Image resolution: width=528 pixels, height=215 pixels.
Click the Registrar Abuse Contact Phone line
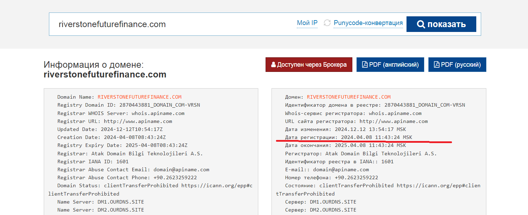click(127, 177)
